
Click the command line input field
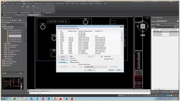(89, 93)
